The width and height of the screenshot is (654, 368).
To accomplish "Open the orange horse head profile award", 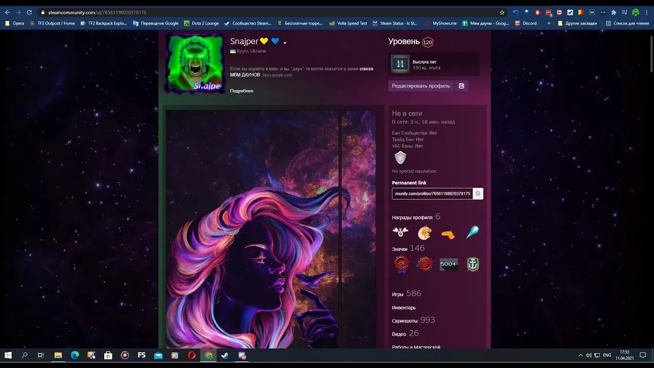I will 424,233.
